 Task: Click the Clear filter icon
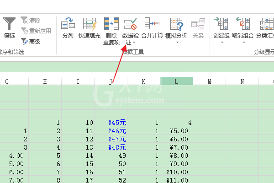point(24,20)
